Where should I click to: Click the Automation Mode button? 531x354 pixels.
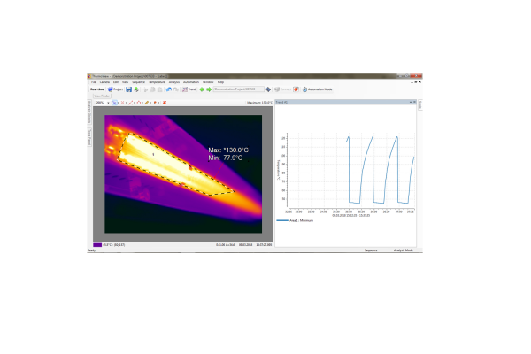tap(318, 89)
